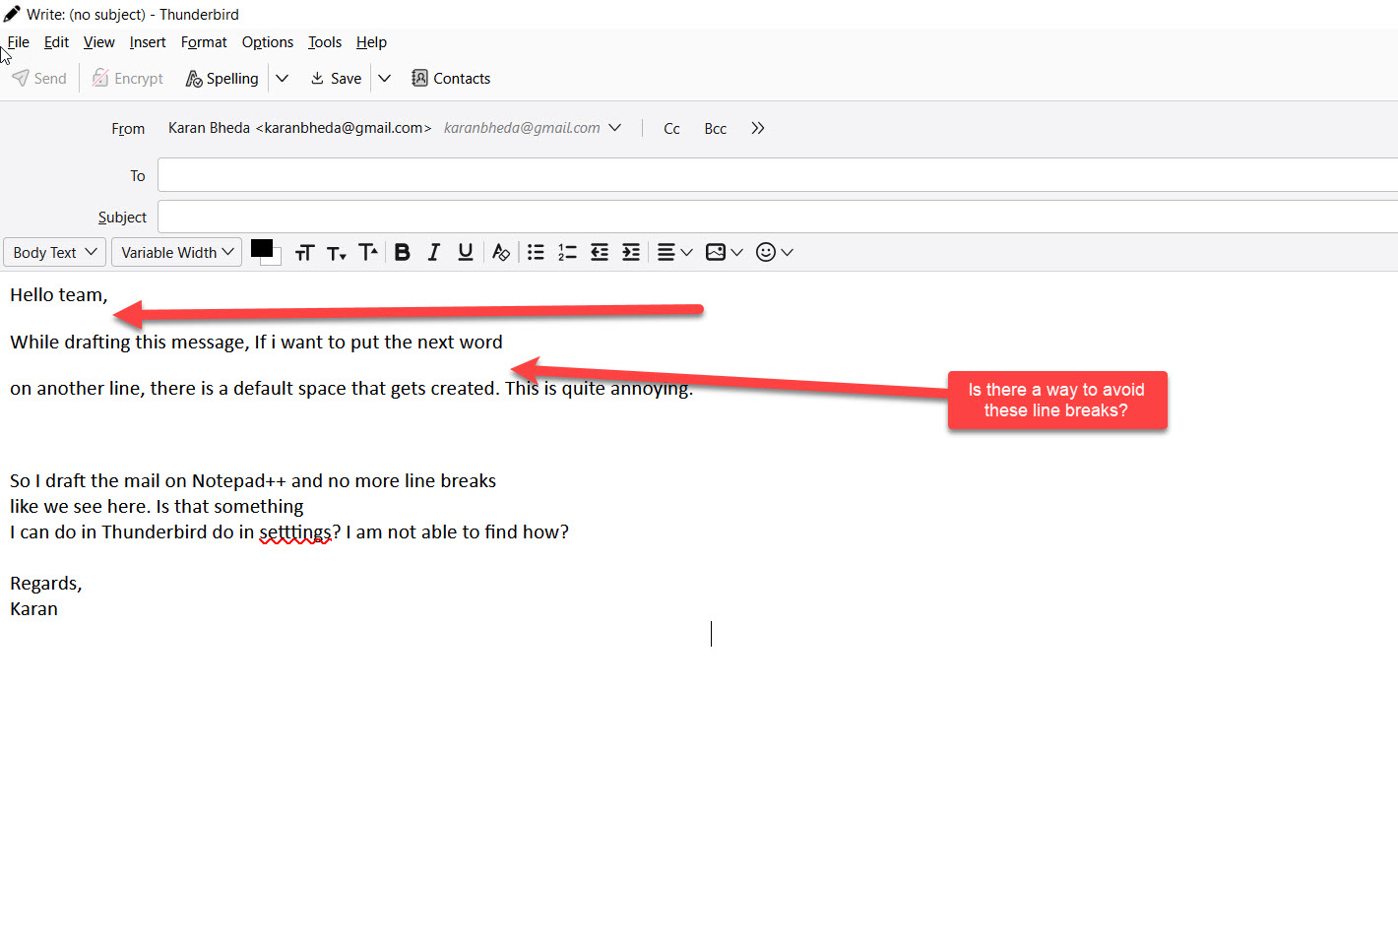Viewport: 1398px width, 937px height.
Task: Pick the black text color swatch
Action: pyautogui.click(x=261, y=248)
